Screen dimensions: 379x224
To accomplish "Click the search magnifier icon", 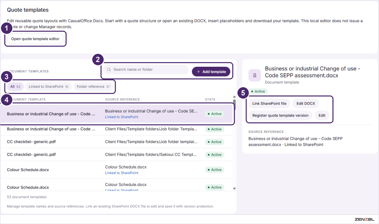I will (109, 69).
